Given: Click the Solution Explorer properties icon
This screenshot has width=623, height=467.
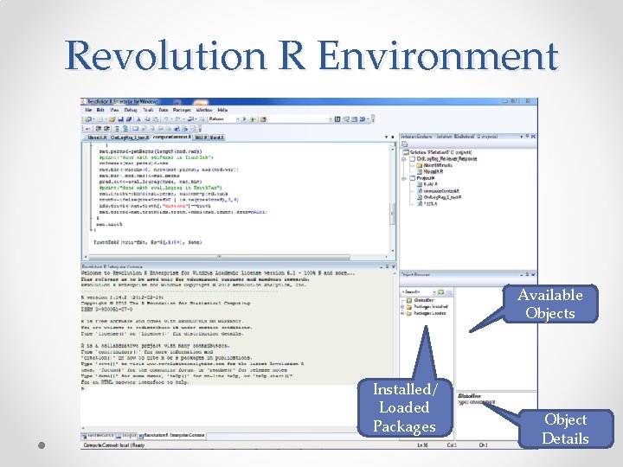Looking at the screenshot, I should tap(404, 144).
